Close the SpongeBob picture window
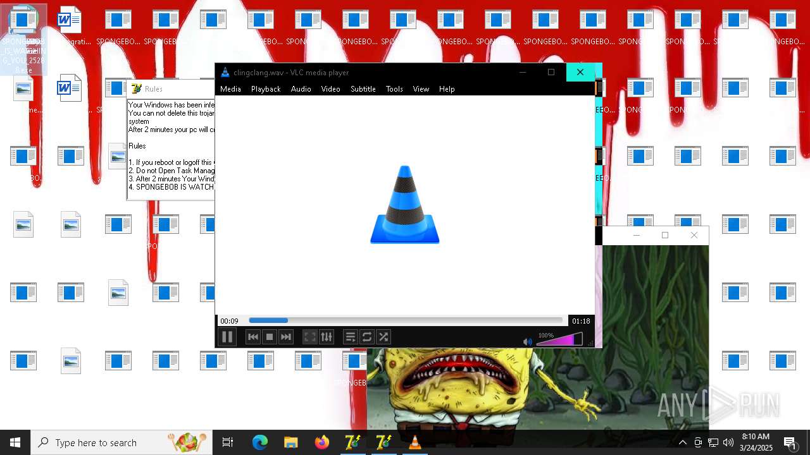Viewport: 810px width, 455px height. 694,235
